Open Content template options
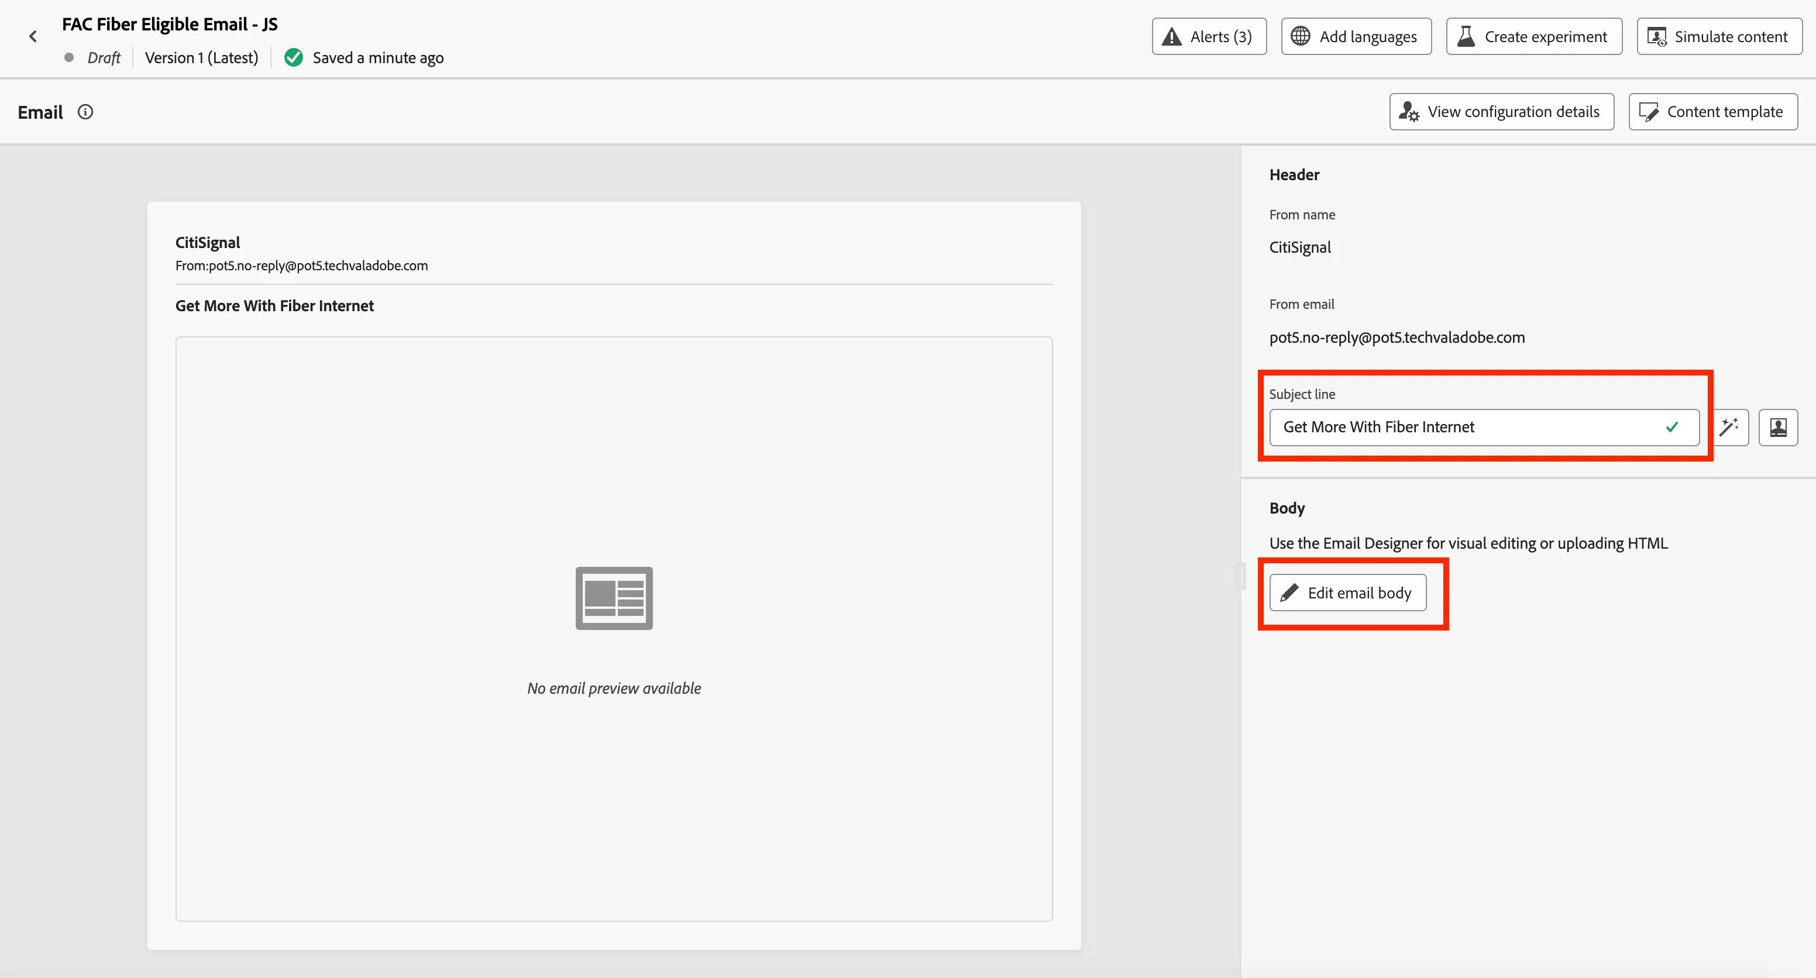 pos(1713,112)
